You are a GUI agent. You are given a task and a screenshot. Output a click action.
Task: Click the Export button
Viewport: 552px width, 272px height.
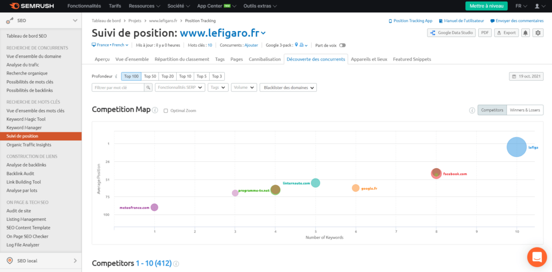506,33
